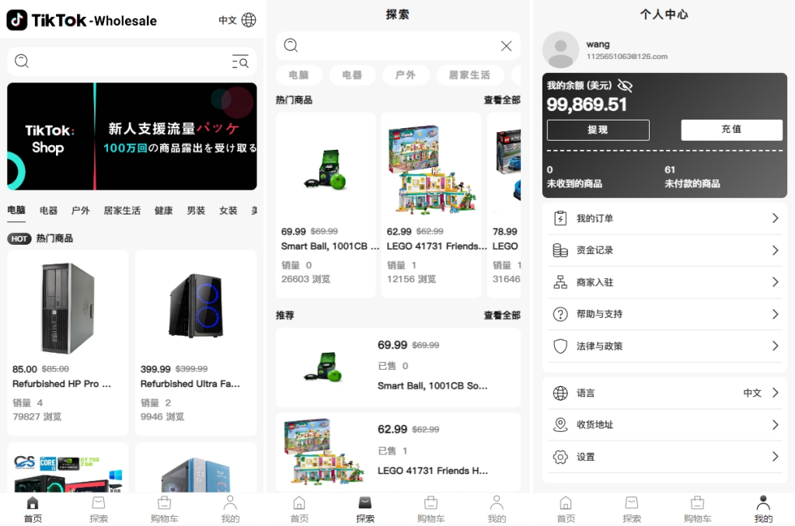The image size is (795, 526).
Task: Click the 设置 gear icon
Action: point(560,457)
